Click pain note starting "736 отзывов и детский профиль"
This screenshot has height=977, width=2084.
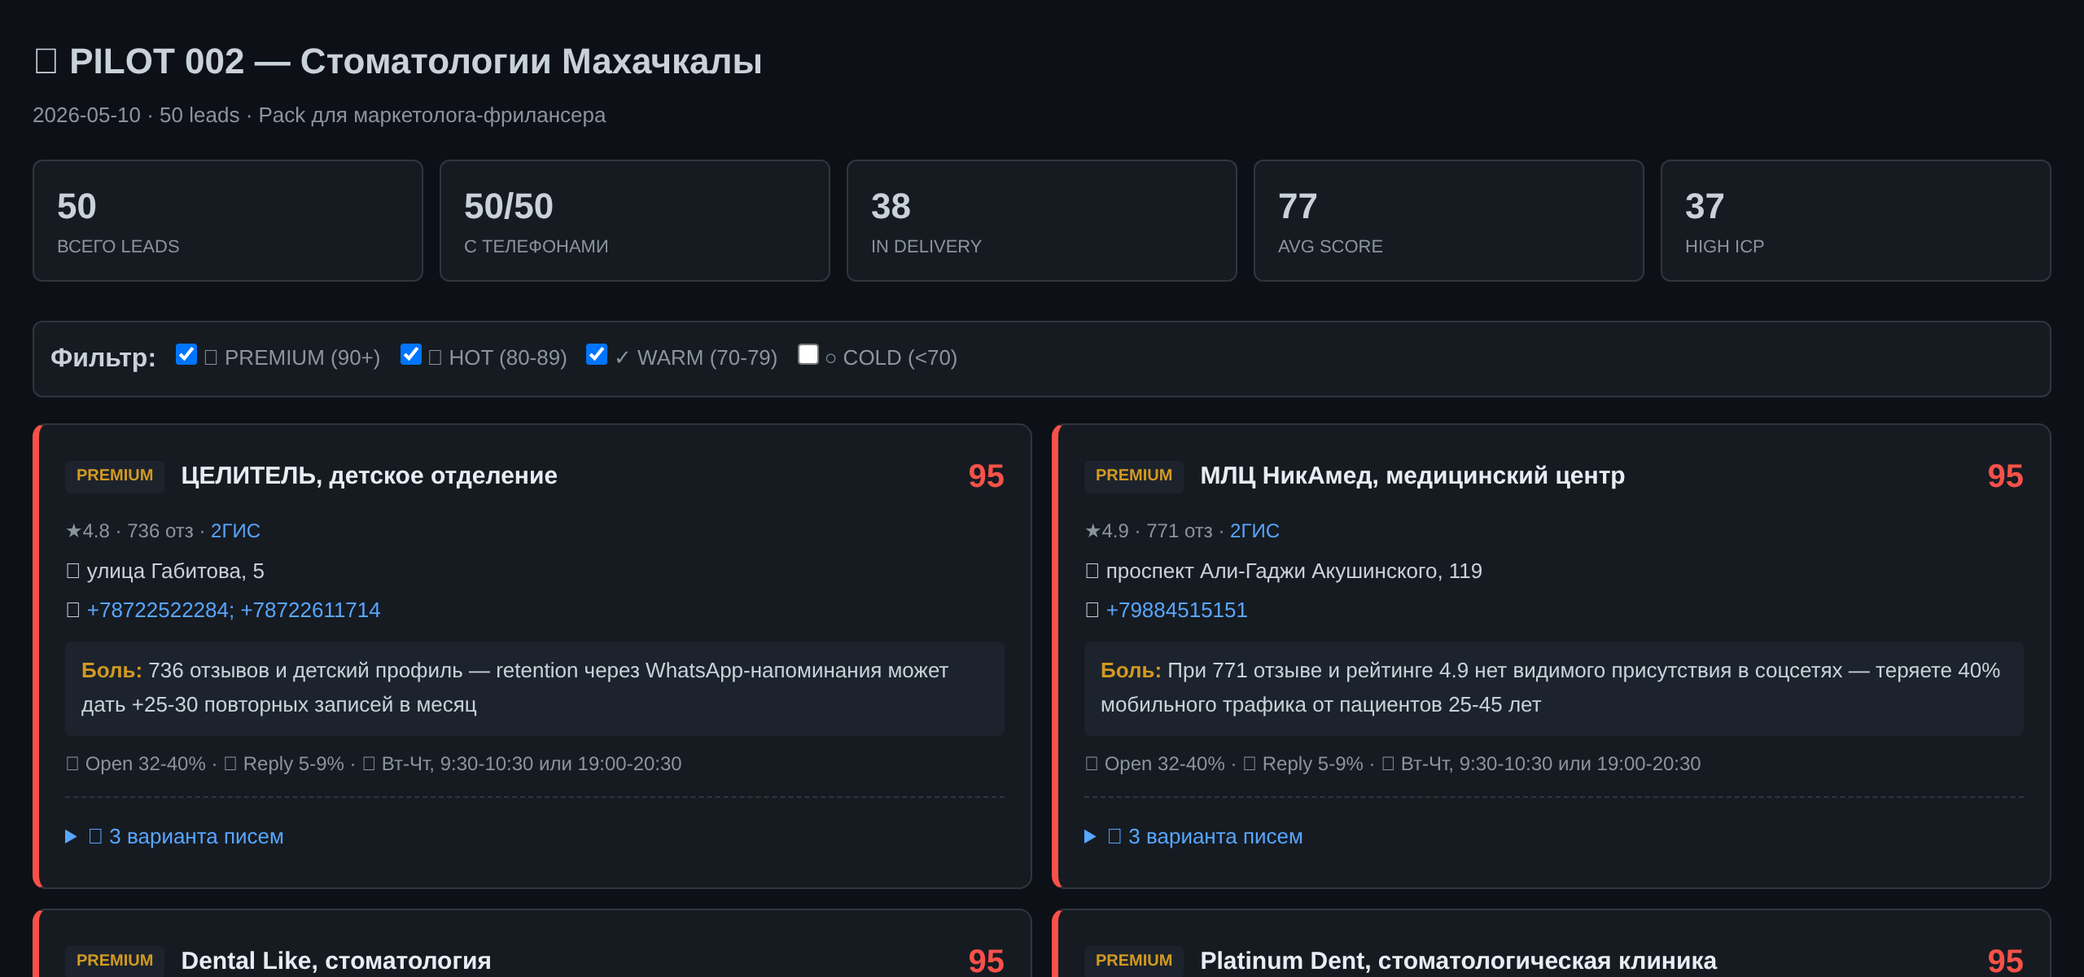tap(535, 688)
